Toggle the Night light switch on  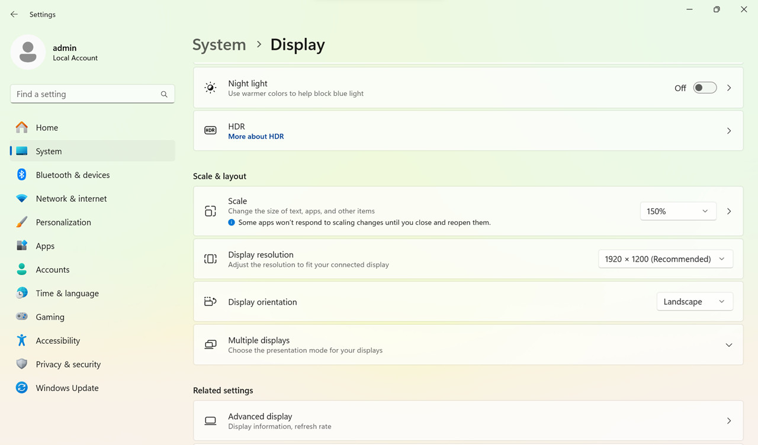[705, 88]
